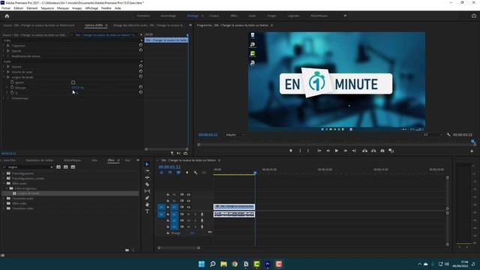This screenshot has width=480, height=270.
Task: Select the Track Select Forward tool
Action: (147, 171)
